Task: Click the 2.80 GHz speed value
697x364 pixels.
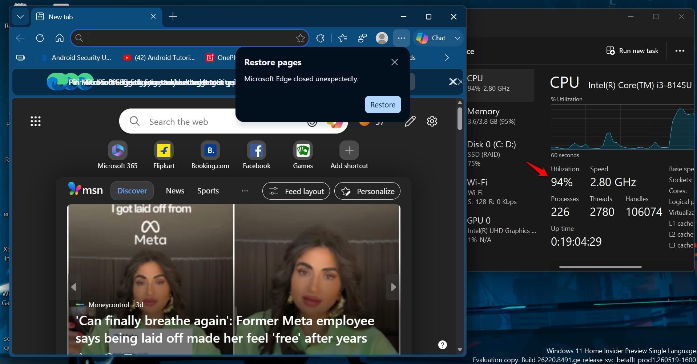Action: (613, 182)
